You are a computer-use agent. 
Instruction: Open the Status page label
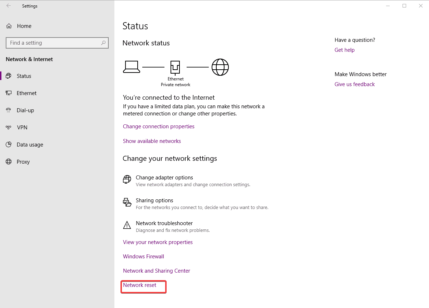24,76
